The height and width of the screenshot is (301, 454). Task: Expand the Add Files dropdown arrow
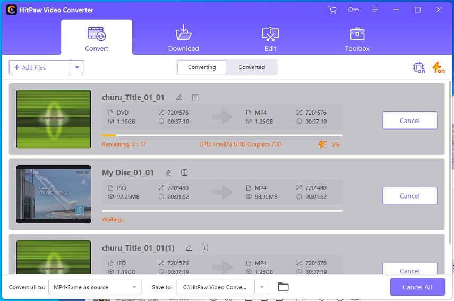pyautogui.click(x=77, y=67)
